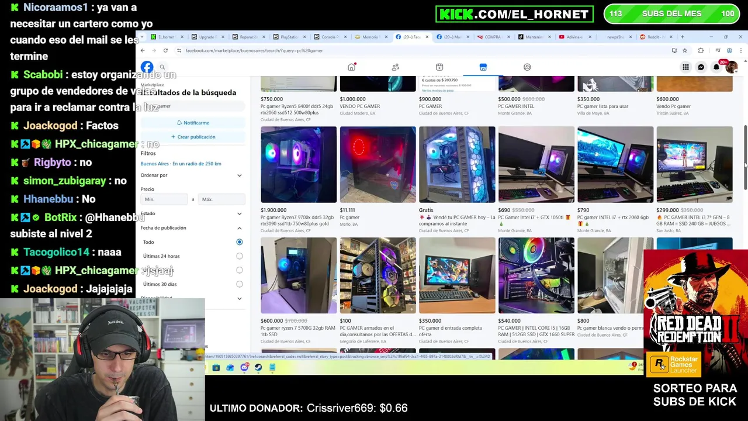748x421 pixels.
Task: Open the Messenger icon
Action: tap(701, 67)
